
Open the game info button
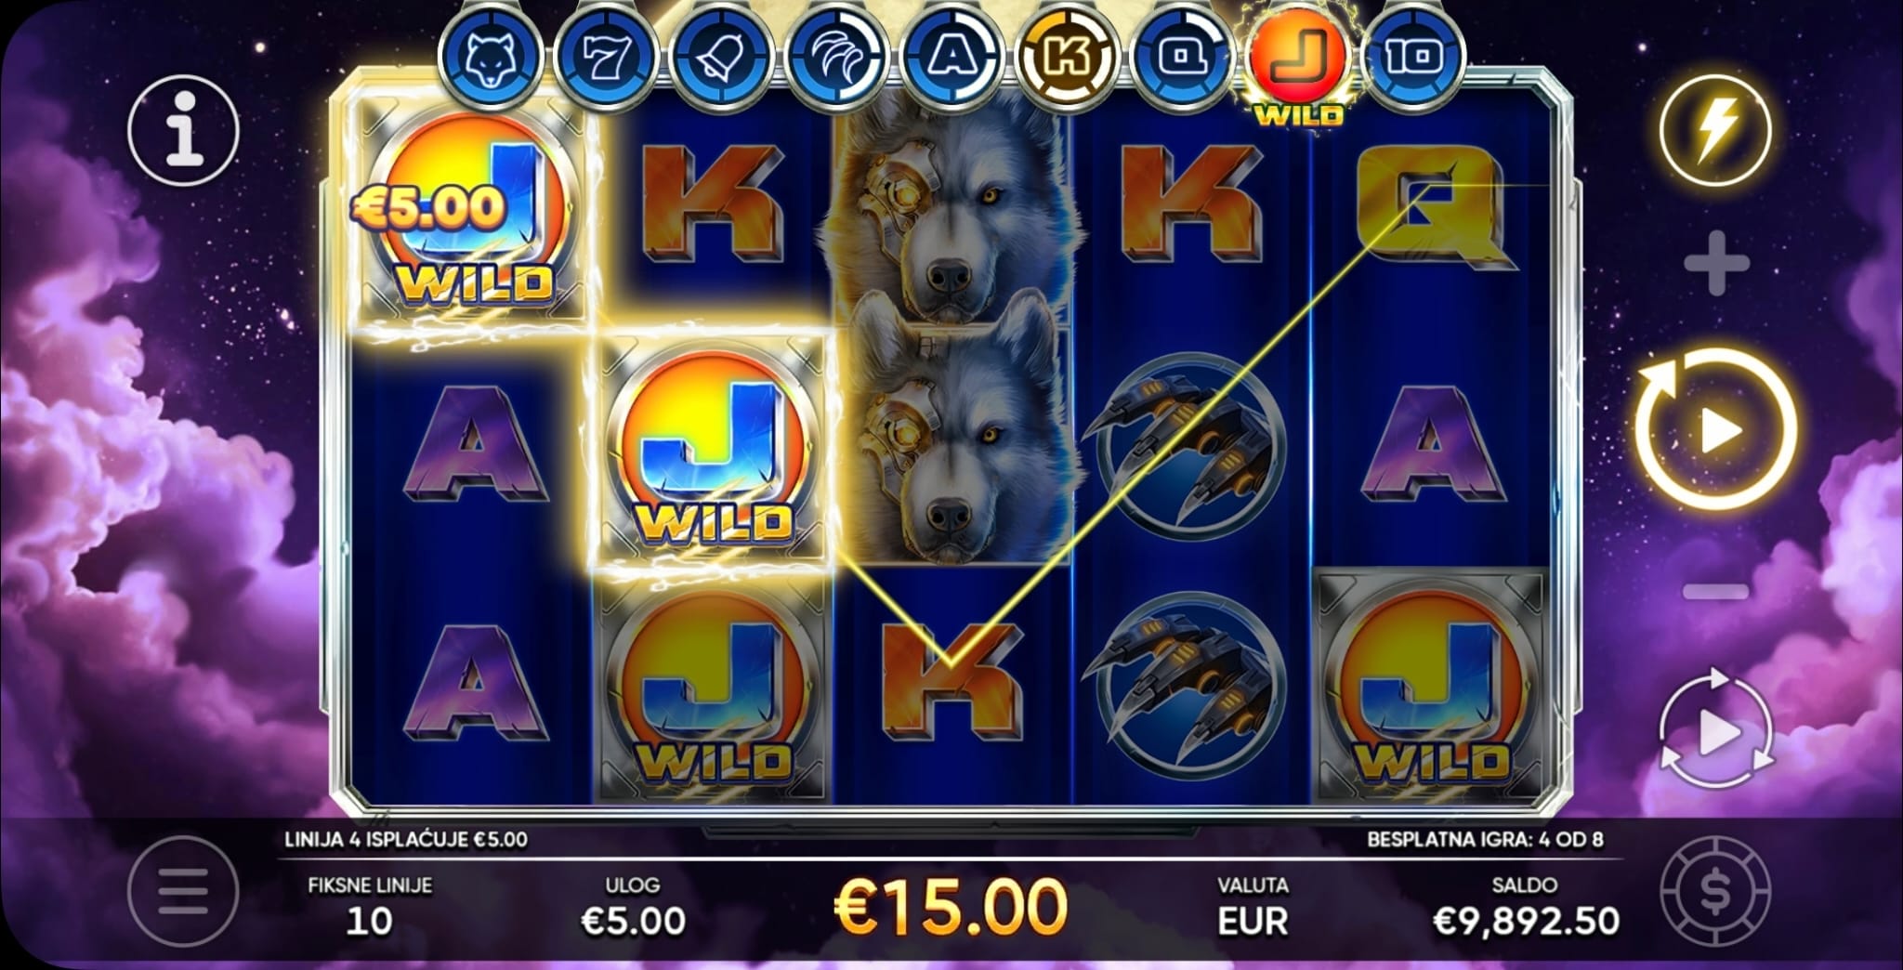(184, 131)
